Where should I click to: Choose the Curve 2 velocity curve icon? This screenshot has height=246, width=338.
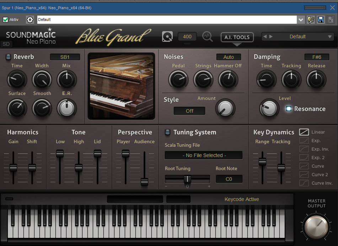coord(304,175)
